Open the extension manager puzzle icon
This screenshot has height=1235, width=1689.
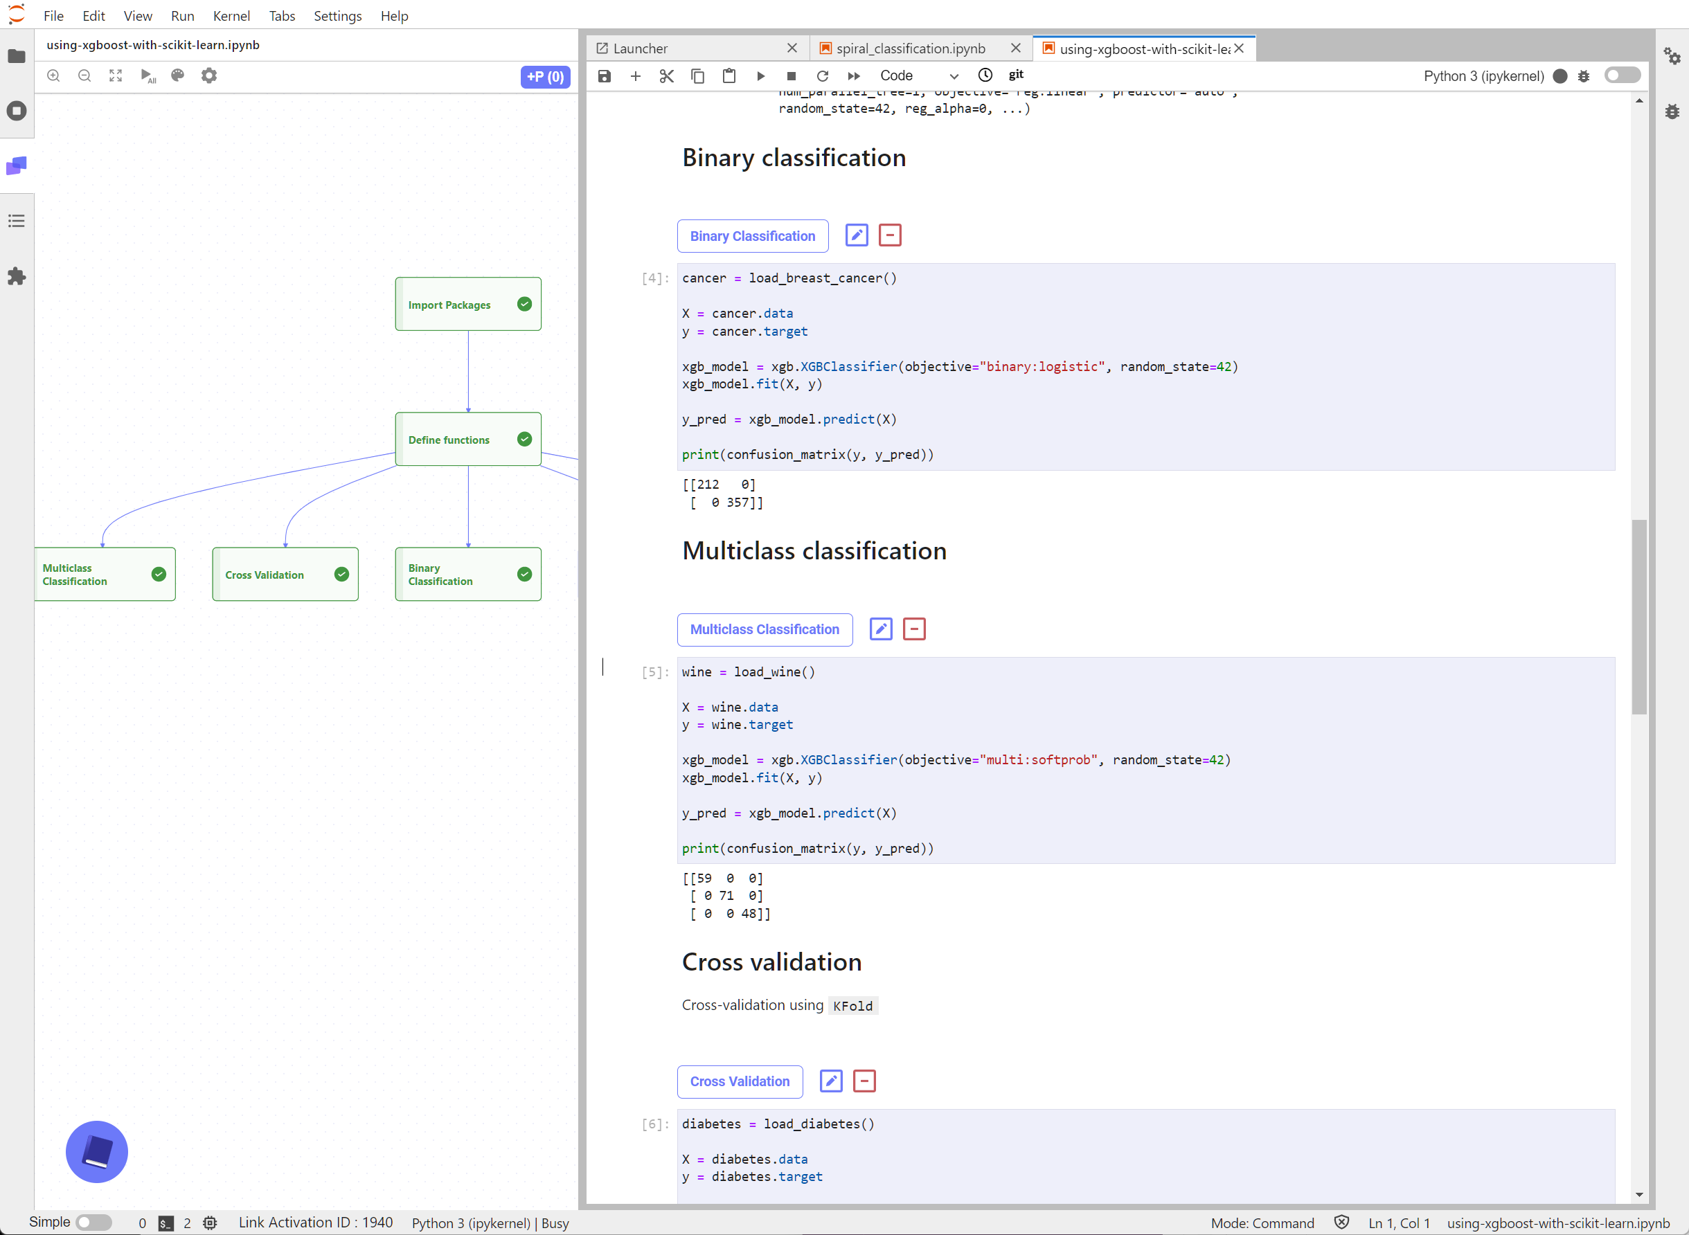click(17, 277)
